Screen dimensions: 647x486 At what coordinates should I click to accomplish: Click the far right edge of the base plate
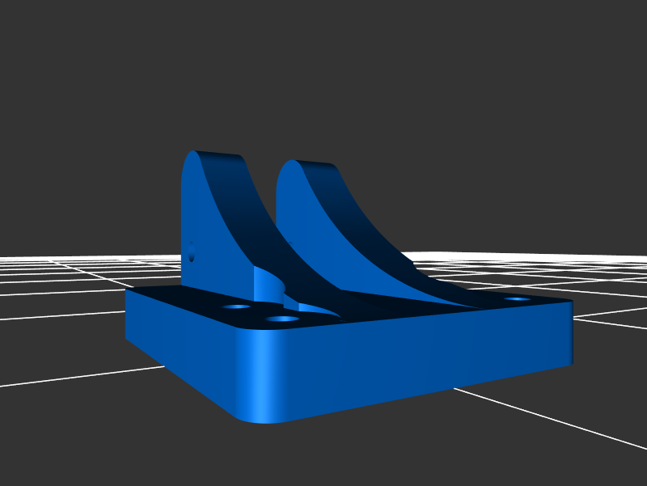pos(571,332)
